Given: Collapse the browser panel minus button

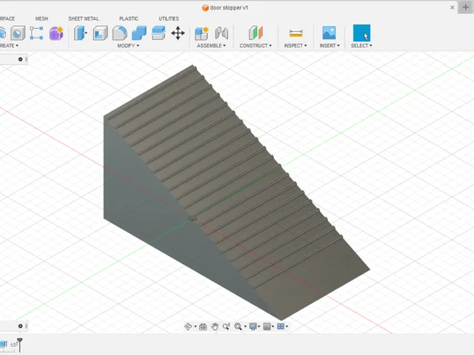Looking at the screenshot, I should pos(20,59).
